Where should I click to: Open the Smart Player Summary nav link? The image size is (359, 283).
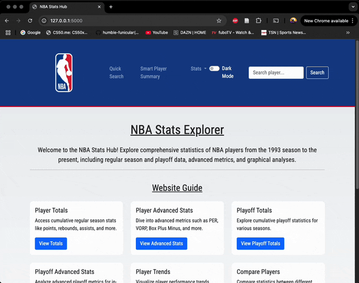[153, 72]
